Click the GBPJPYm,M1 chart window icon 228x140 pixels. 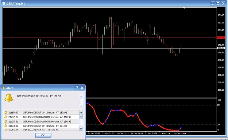[x=4, y=4]
